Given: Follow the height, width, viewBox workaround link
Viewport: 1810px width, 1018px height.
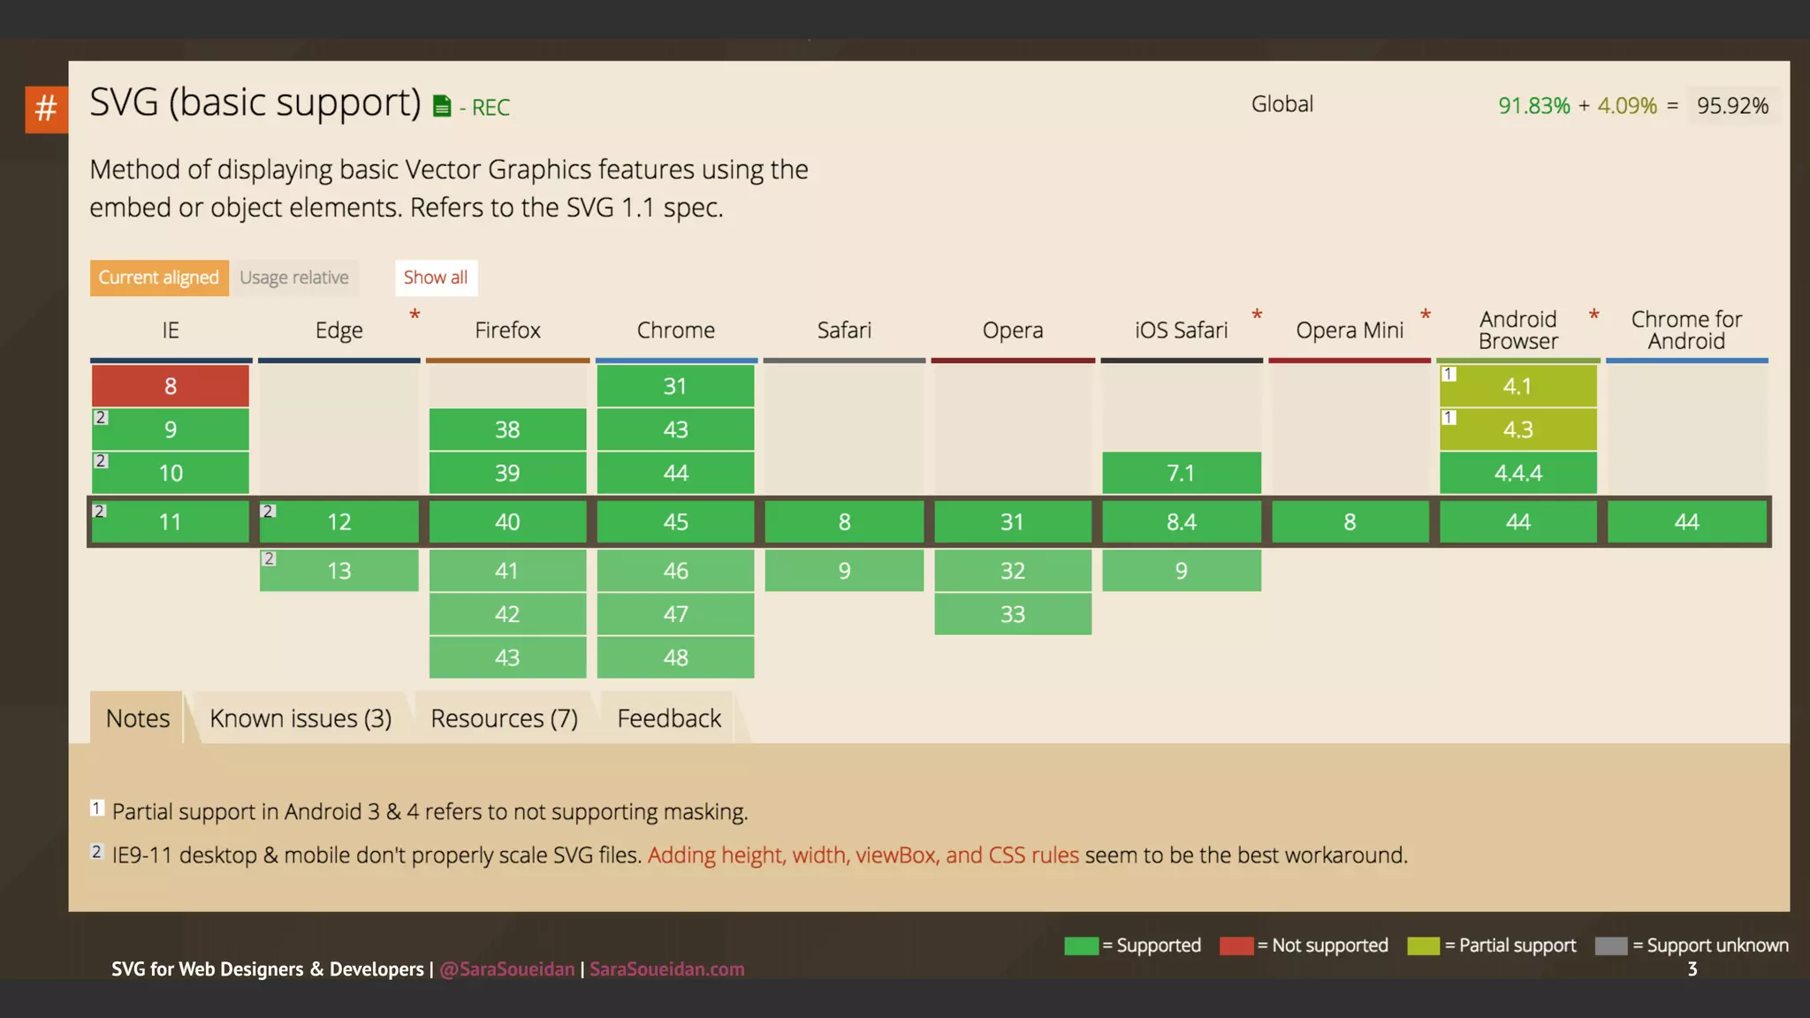Looking at the screenshot, I should click(x=863, y=855).
